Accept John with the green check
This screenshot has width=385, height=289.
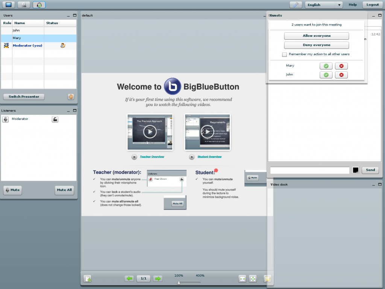(326, 75)
